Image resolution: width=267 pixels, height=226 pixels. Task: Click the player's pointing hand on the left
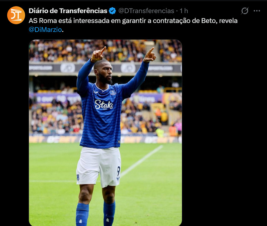[98, 55]
